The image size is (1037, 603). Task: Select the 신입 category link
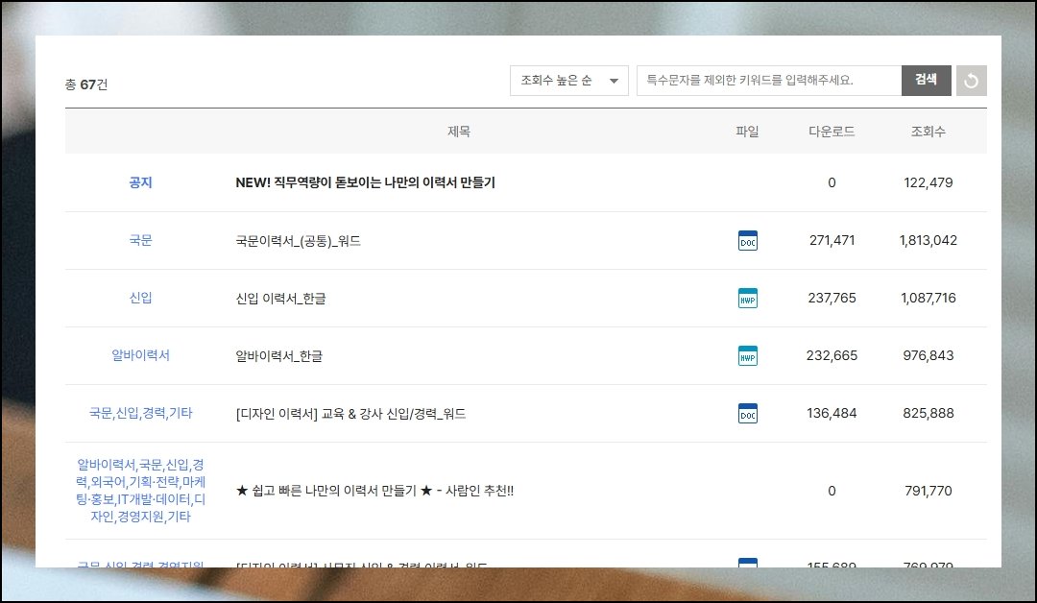click(140, 298)
